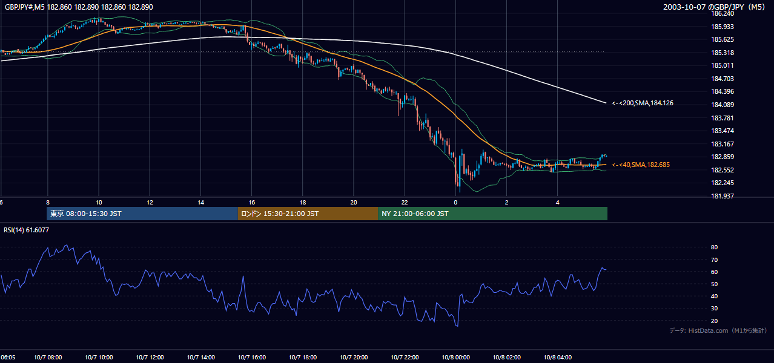This screenshot has width=774, height=363.
Task: Click the 186.240 price axis label
Action: click(x=722, y=13)
